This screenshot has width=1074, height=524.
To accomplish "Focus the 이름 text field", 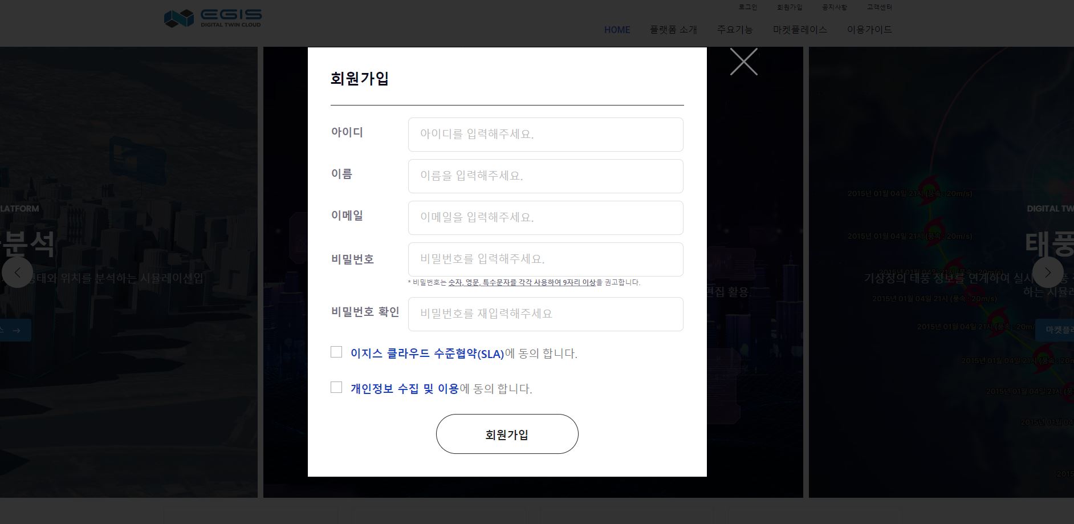I will pyautogui.click(x=546, y=176).
